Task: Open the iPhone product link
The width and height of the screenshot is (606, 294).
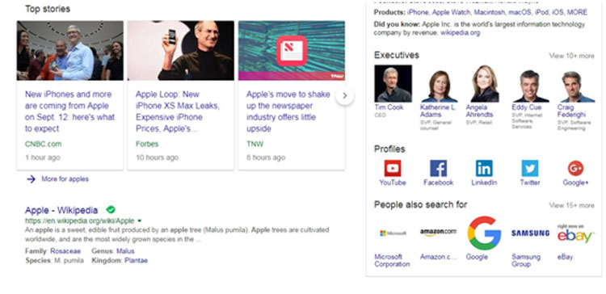Action: pos(418,12)
